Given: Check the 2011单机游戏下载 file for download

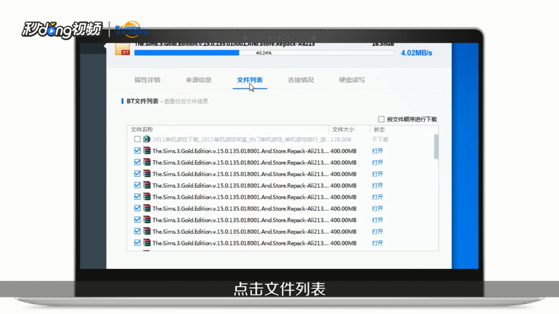Looking at the screenshot, I should pos(137,139).
